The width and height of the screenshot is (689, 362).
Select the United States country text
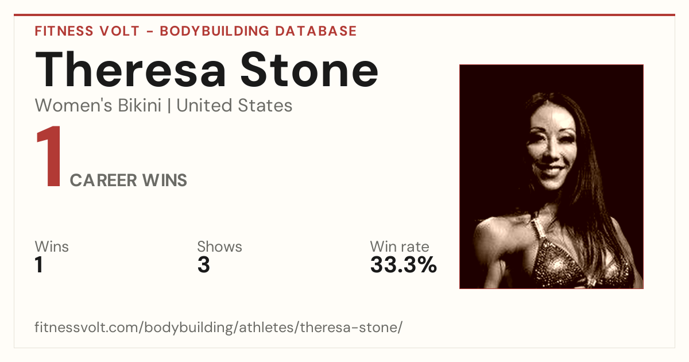[x=234, y=106]
